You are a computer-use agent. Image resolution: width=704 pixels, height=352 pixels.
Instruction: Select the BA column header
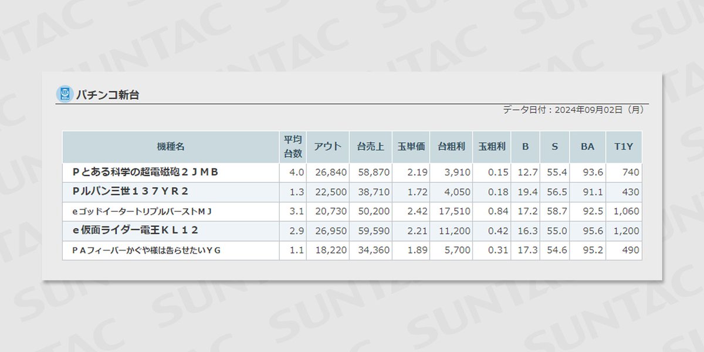[x=588, y=147]
